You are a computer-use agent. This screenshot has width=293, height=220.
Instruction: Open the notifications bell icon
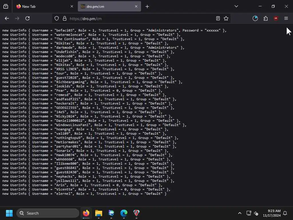(285, 213)
